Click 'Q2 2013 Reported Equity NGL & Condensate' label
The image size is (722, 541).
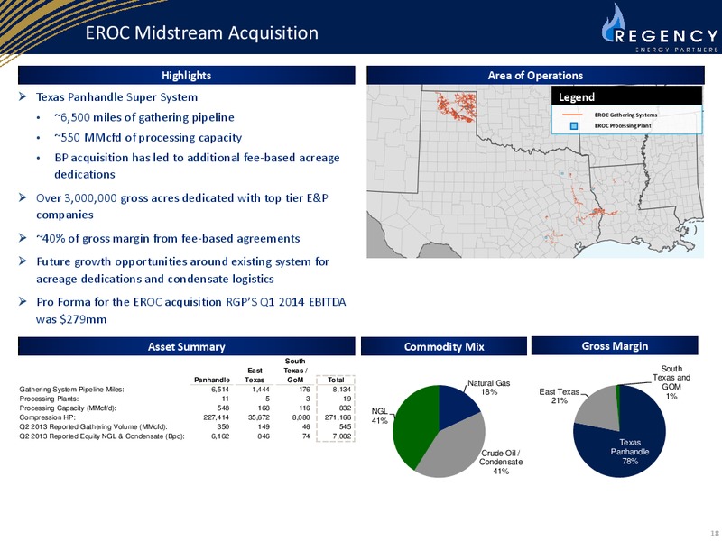coord(102,436)
